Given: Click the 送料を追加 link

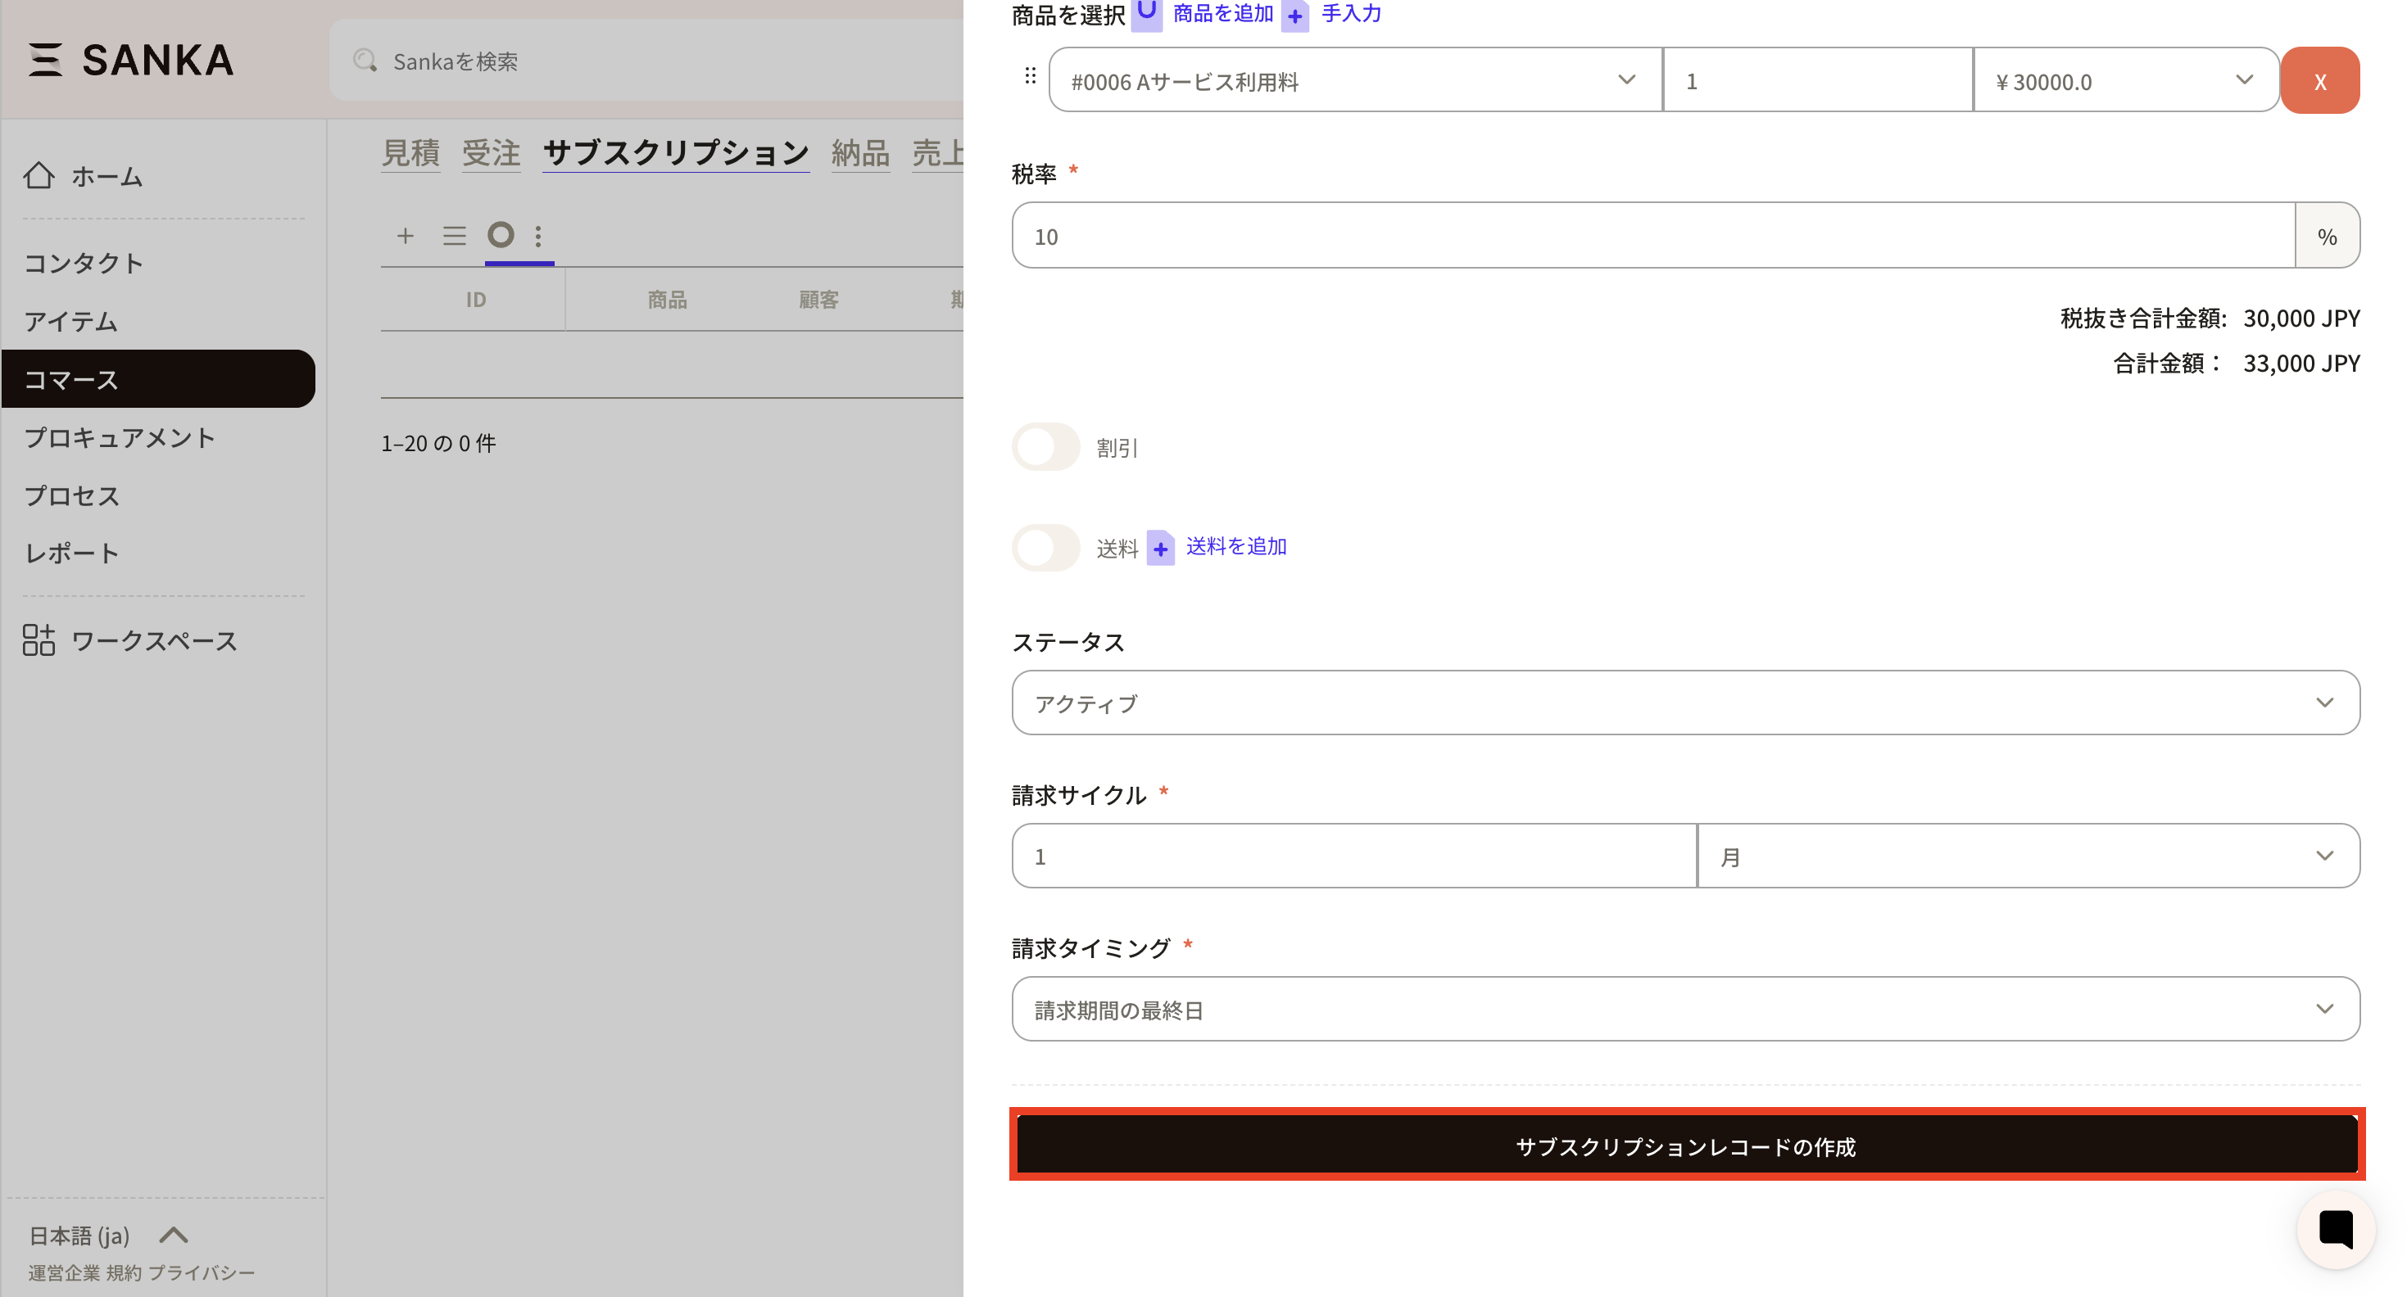Looking at the screenshot, I should tap(1235, 546).
